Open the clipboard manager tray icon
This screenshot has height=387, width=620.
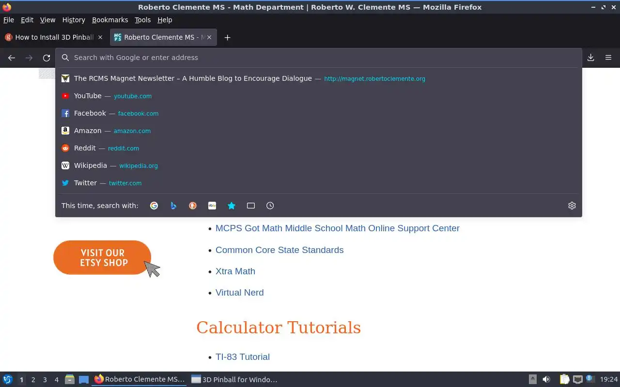coord(565,380)
